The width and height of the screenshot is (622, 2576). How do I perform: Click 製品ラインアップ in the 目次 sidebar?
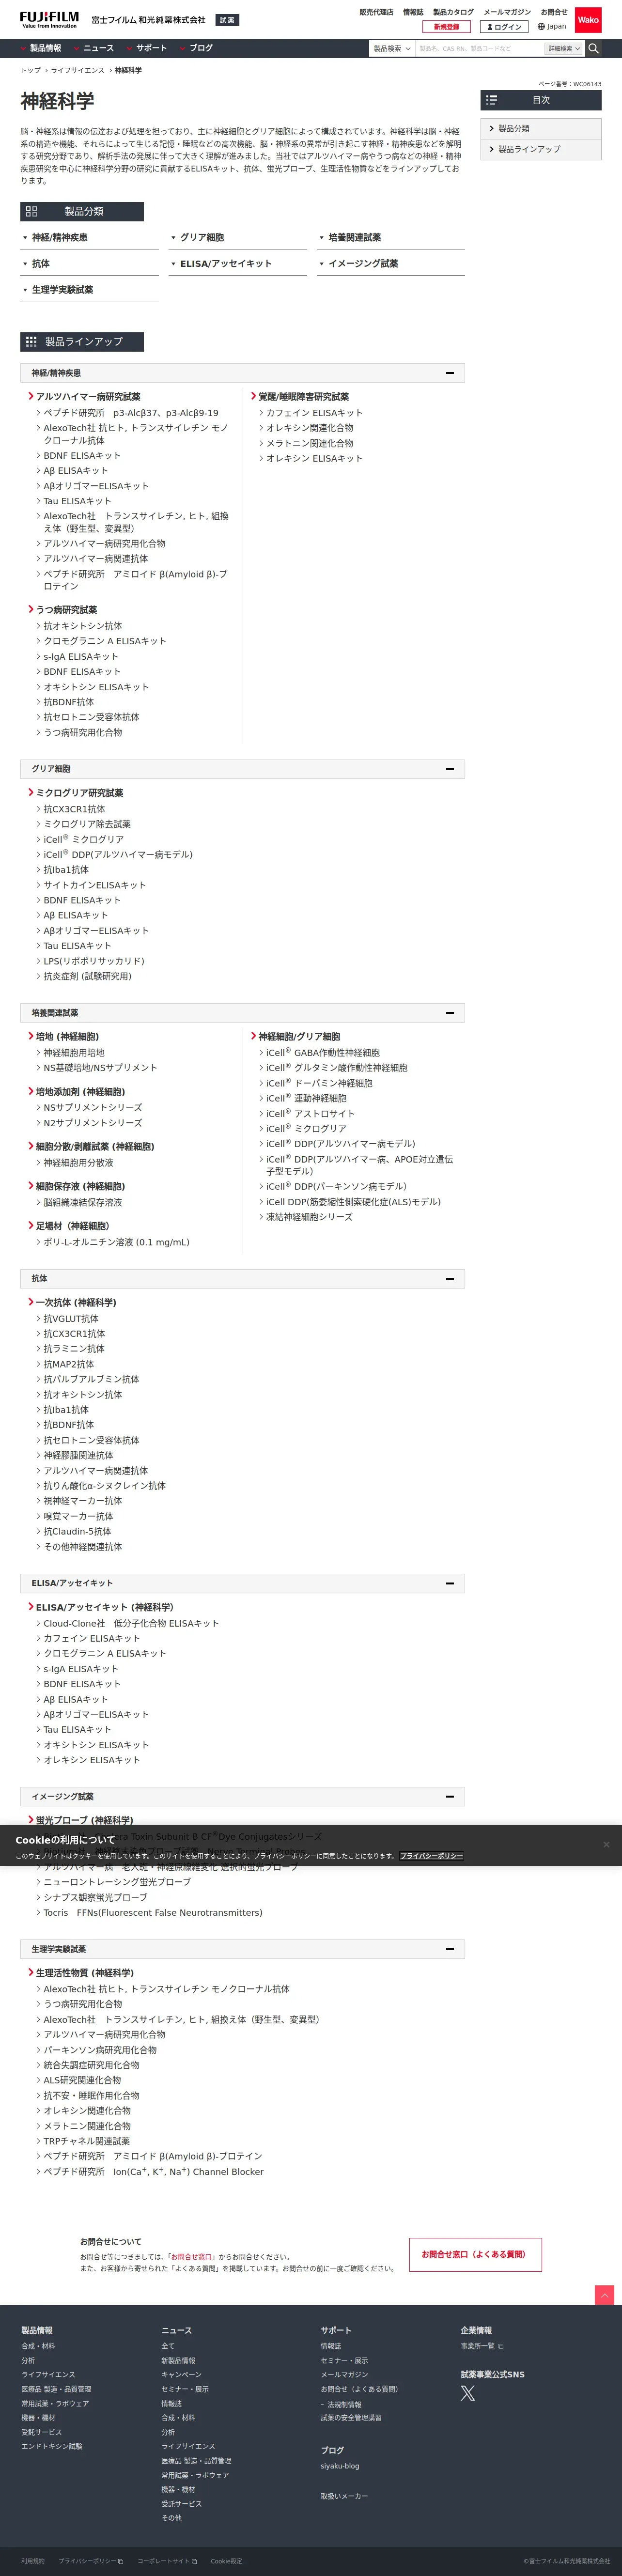541,149
